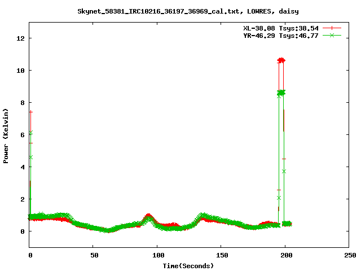Screen dimensions: 361x271
Task: Click the green YR peak cluster near 8.6 Kelvin
Action: click(281, 93)
